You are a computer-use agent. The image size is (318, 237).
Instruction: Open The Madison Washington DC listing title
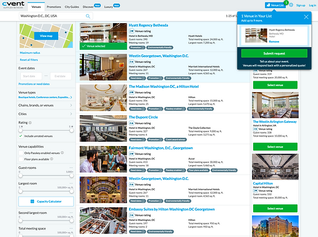click(163, 87)
